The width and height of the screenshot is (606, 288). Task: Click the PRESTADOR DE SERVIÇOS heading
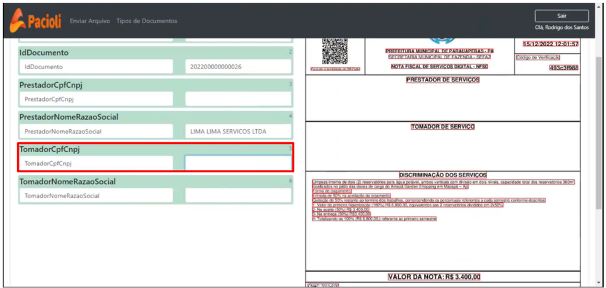pyautogui.click(x=443, y=80)
